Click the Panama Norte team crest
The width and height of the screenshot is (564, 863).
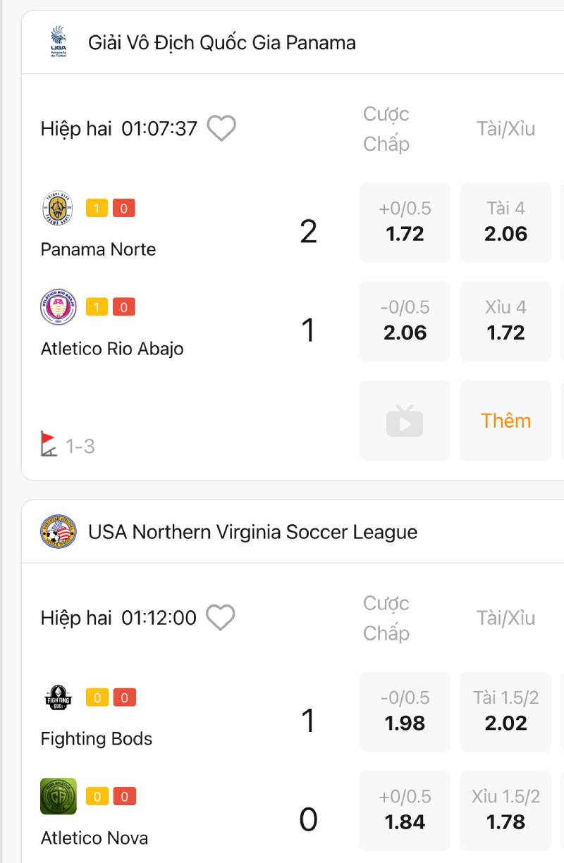click(57, 209)
